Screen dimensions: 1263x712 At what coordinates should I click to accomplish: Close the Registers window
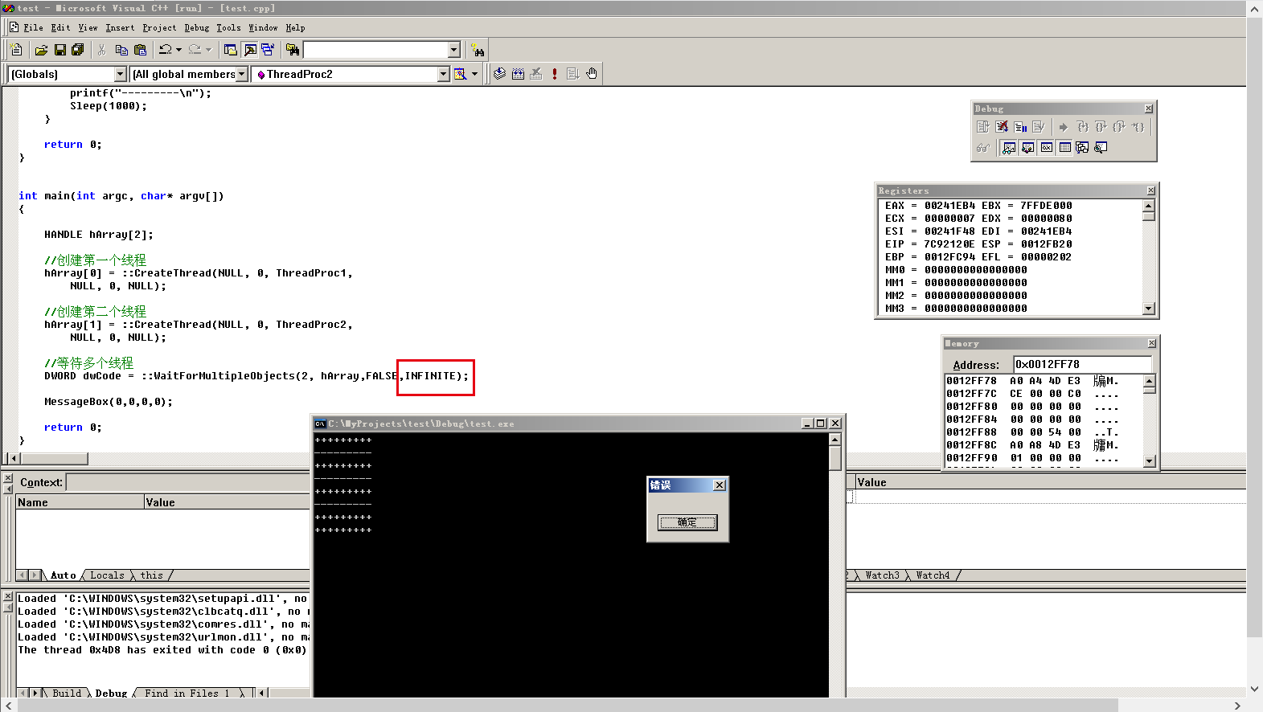[x=1151, y=190]
